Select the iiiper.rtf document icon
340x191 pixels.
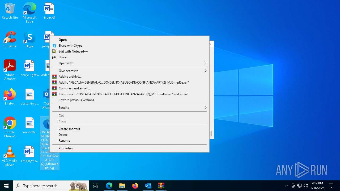pyautogui.click(x=49, y=11)
